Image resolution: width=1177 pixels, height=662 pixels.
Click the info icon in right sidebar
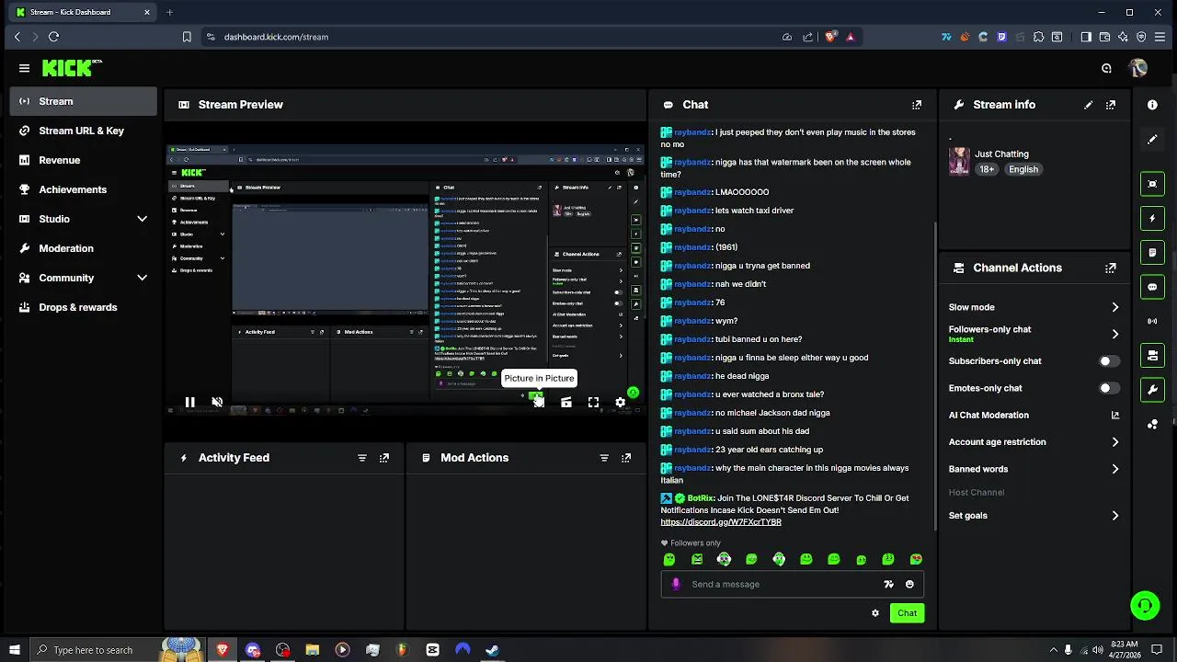1152,105
